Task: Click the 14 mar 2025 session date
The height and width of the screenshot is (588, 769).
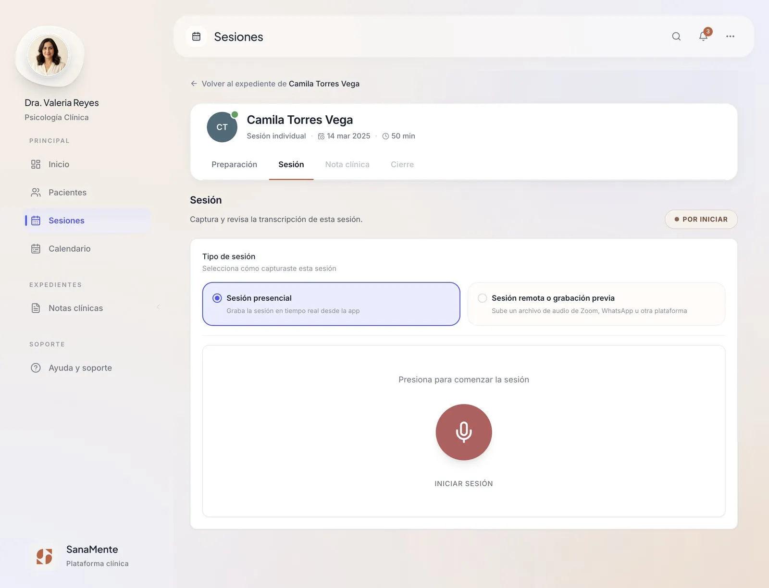Action: tap(344, 136)
